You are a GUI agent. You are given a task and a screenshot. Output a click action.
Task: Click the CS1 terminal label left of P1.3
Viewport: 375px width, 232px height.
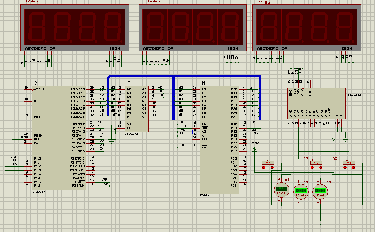(x=16, y=168)
